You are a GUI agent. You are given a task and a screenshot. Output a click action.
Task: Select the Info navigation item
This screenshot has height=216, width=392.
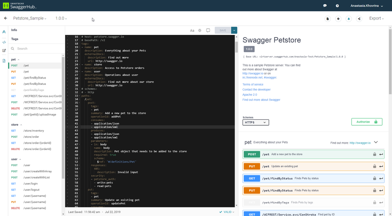click(x=14, y=30)
